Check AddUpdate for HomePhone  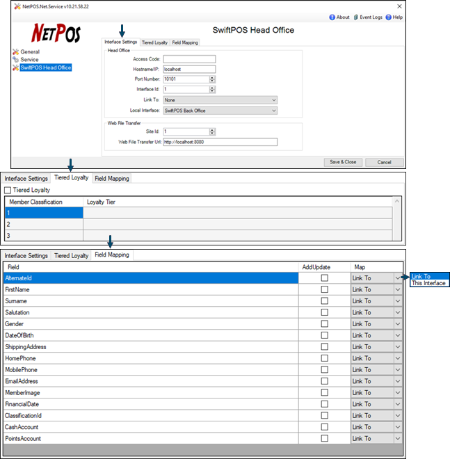[x=324, y=358]
